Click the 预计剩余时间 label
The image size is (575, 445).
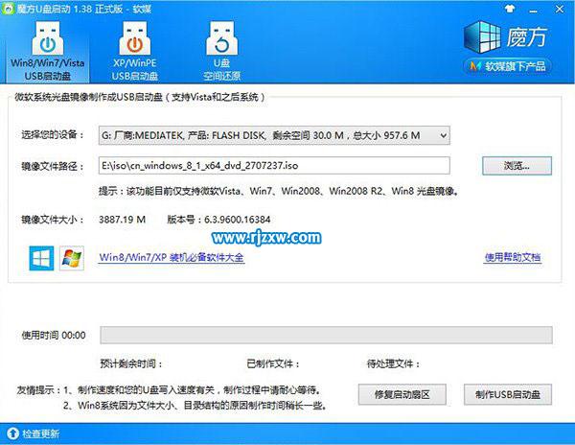click(131, 363)
